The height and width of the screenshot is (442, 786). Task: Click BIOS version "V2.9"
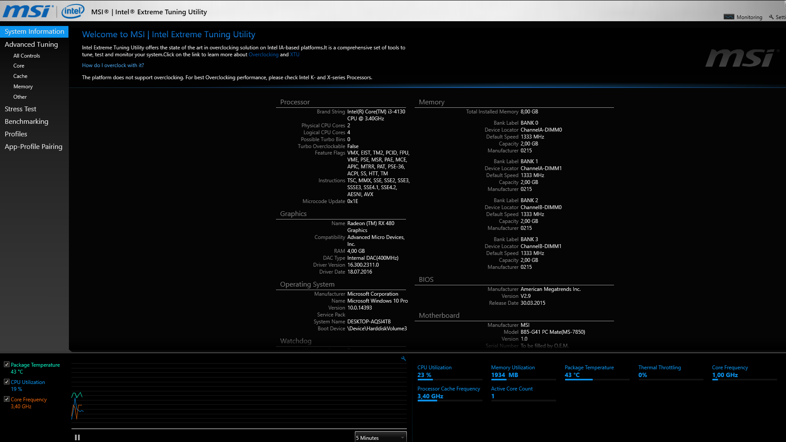point(526,296)
